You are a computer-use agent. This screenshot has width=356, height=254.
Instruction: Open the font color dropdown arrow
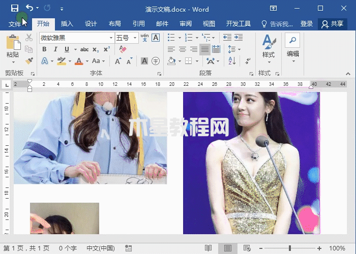point(87,61)
